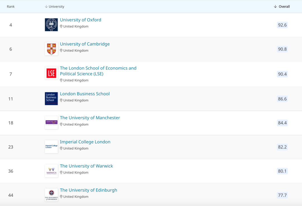Viewport: 302px width, 206px height.
Task: Click the University of Edinburgh crest logo
Action: (x=51, y=195)
